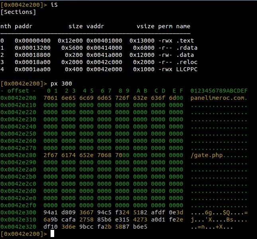The height and width of the screenshot is (239, 257).
Task: Click paddr value 0x00018a00
Action: click(x=33, y=62)
